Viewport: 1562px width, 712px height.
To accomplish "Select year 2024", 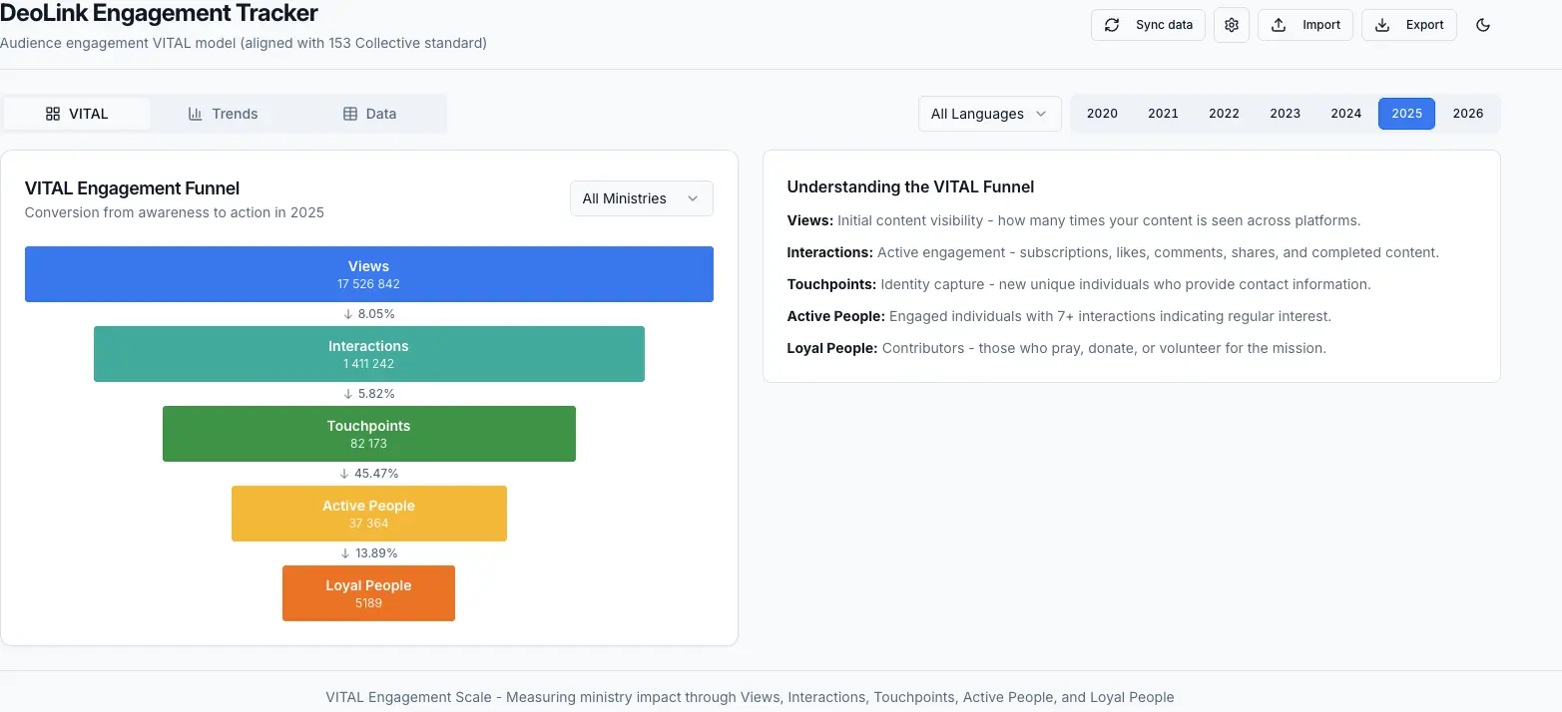I will pos(1345,114).
